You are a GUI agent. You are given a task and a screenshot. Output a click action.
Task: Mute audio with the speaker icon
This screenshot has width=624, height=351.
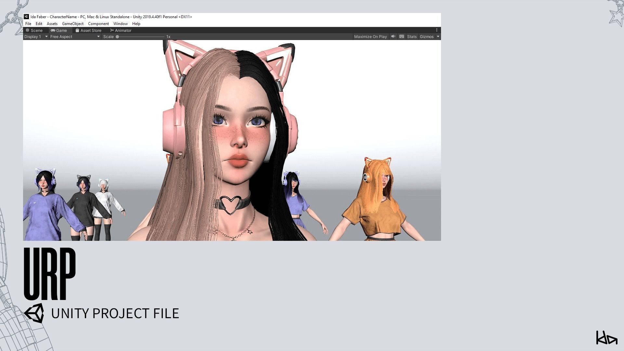click(393, 37)
